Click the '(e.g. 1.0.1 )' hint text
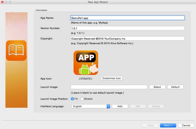The image size is (196, 129). click(x=77, y=33)
